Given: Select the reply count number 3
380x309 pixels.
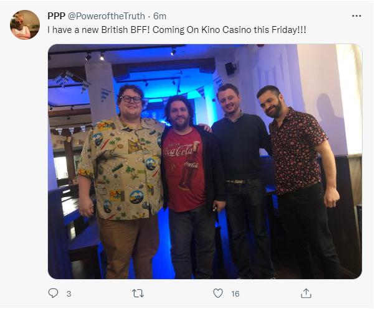Looking at the screenshot, I should 69,293.
